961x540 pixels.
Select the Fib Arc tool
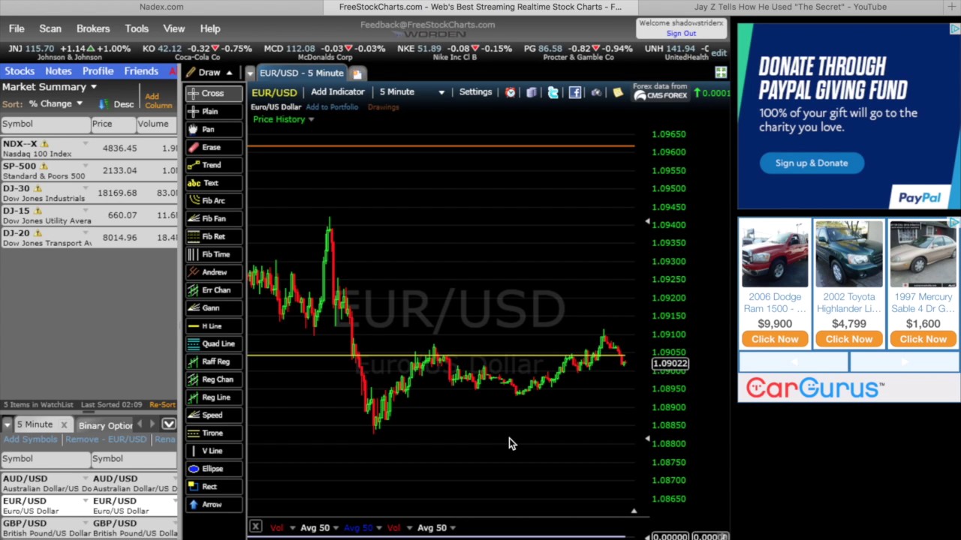pyautogui.click(x=214, y=201)
